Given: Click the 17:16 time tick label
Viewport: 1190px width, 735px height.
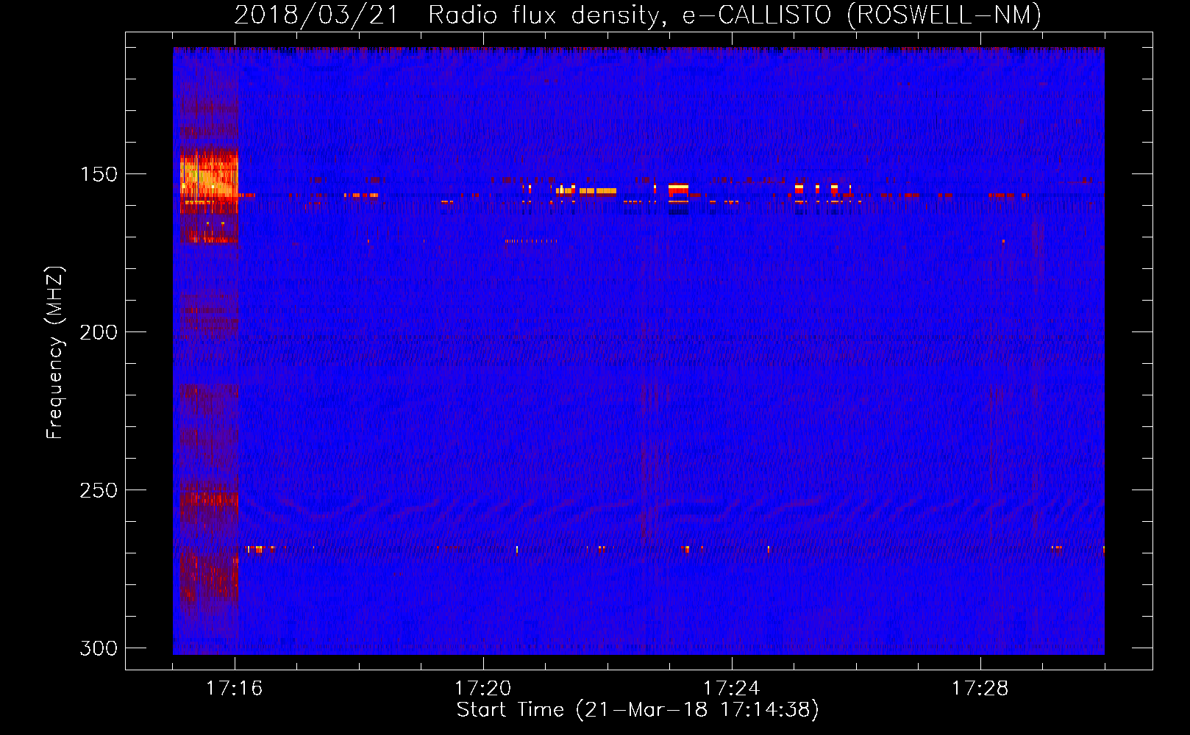Looking at the screenshot, I should tap(234, 689).
